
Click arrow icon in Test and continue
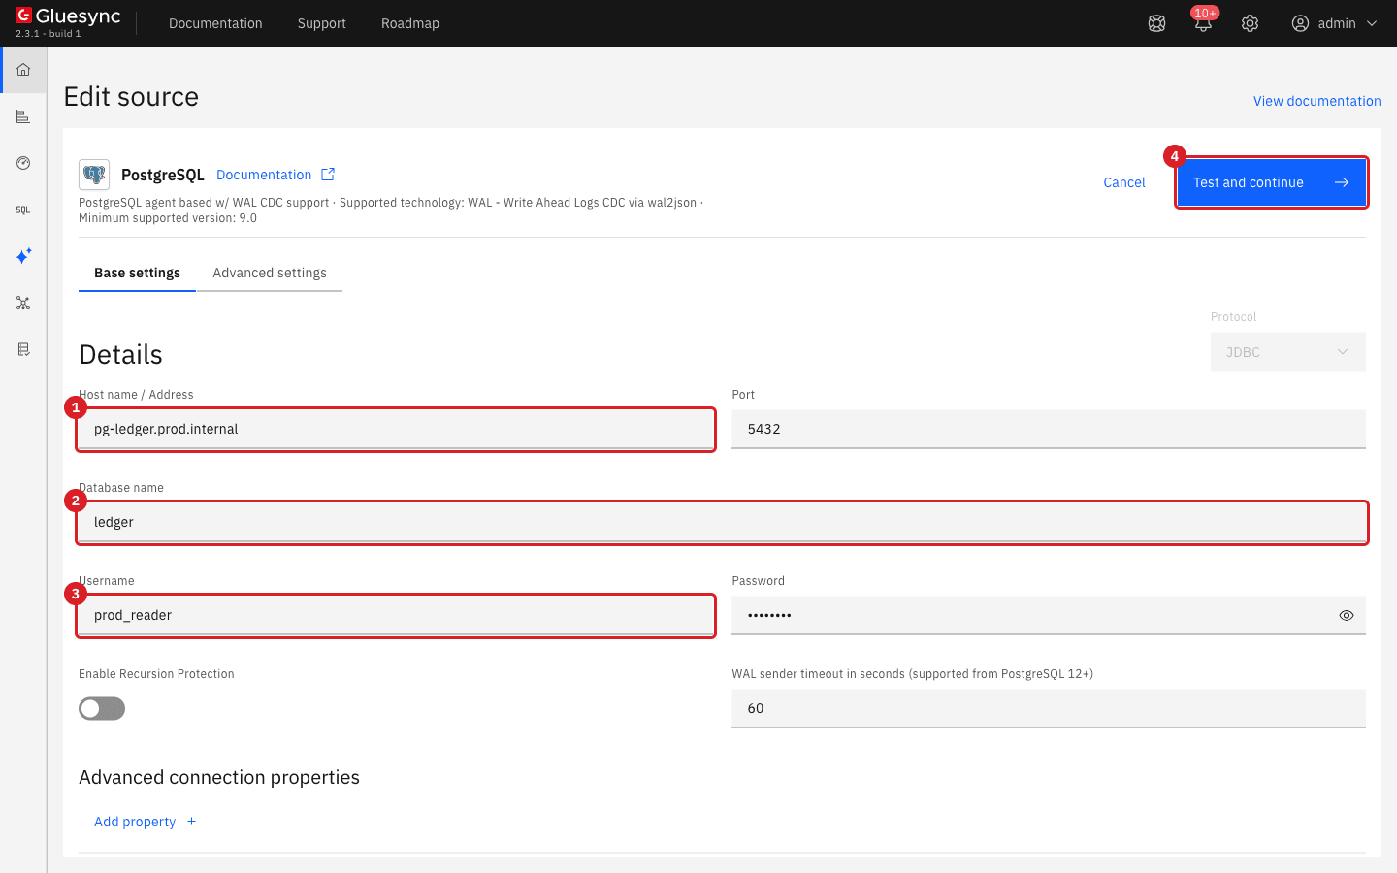click(x=1342, y=182)
